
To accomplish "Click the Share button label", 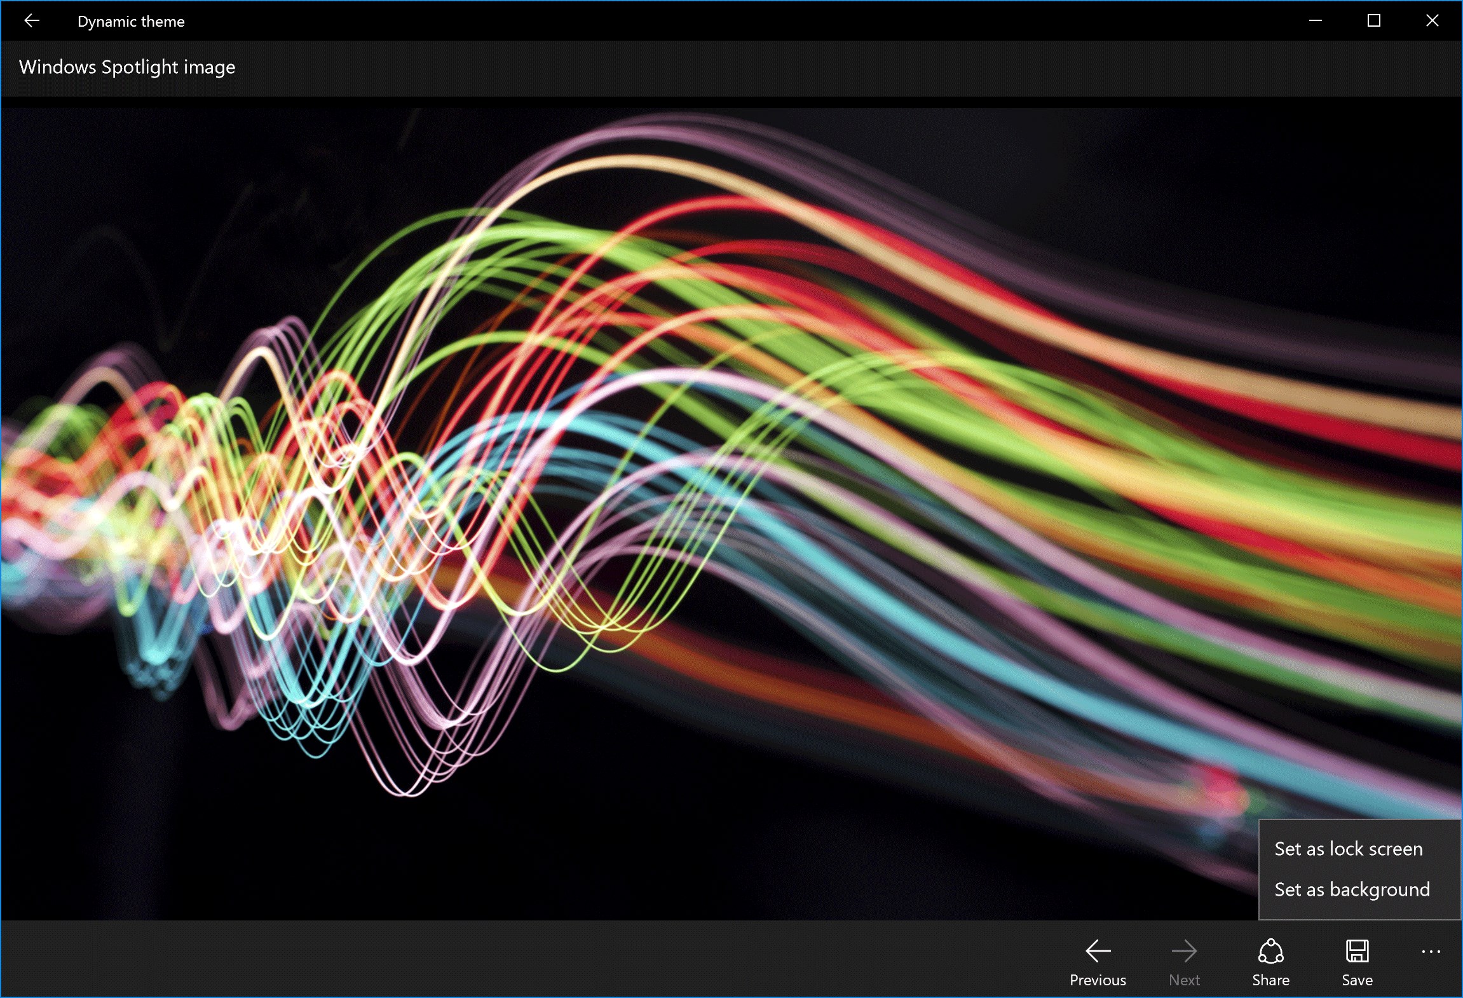I will pyautogui.click(x=1270, y=980).
